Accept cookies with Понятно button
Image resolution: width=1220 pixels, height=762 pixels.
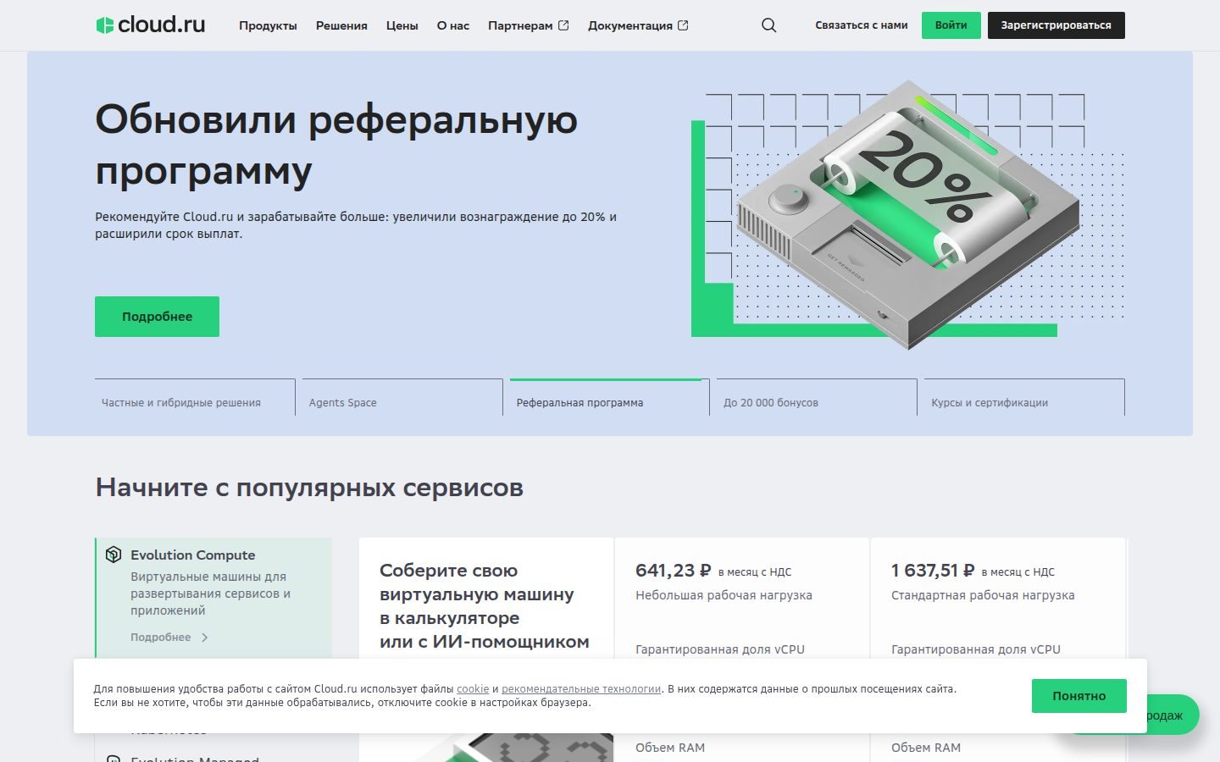(x=1079, y=696)
